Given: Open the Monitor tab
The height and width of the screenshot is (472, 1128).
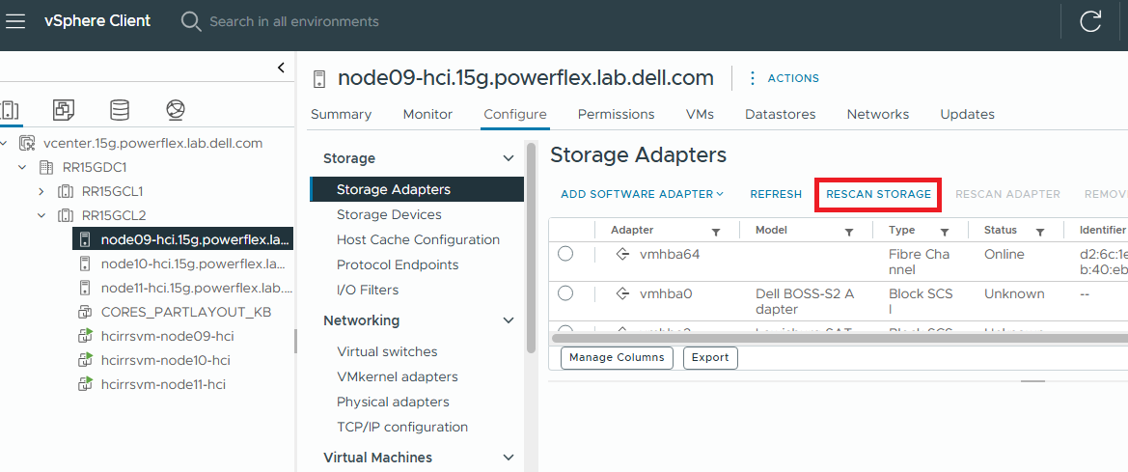Looking at the screenshot, I should pos(427,114).
